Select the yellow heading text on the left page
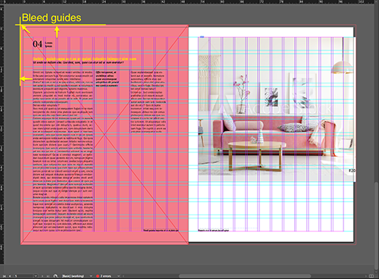379x279 pixels. tap(85, 59)
